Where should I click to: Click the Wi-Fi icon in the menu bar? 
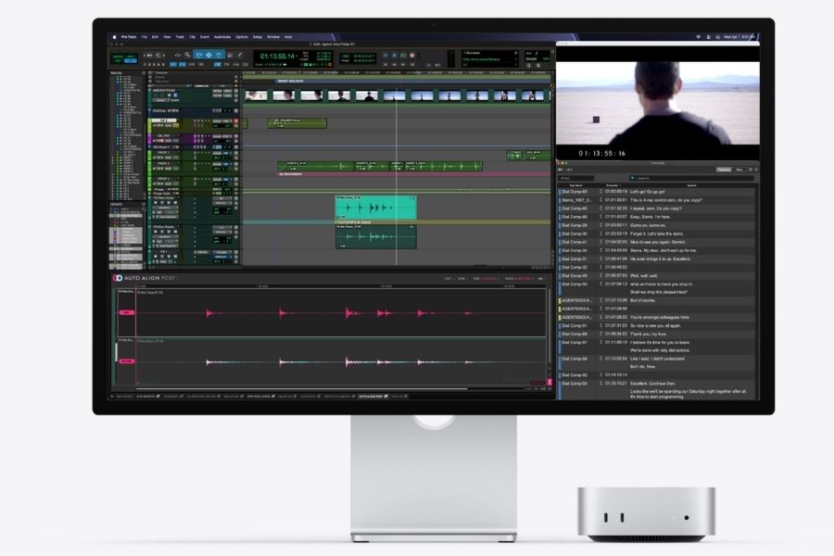pyautogui.click(x=699, y=37)
